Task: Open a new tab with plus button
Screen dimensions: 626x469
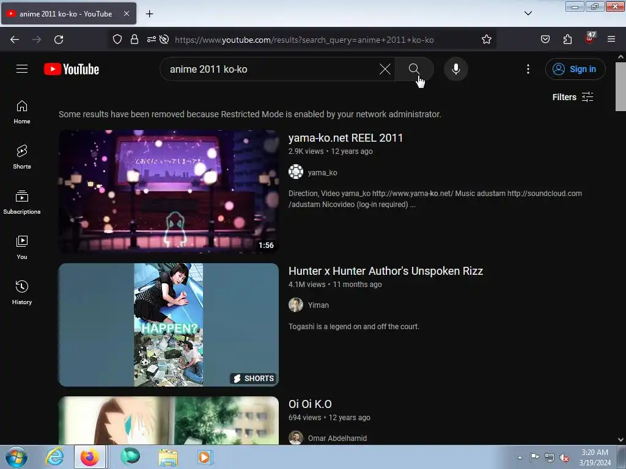Action: pyautogui.click(x=149, y=14)
